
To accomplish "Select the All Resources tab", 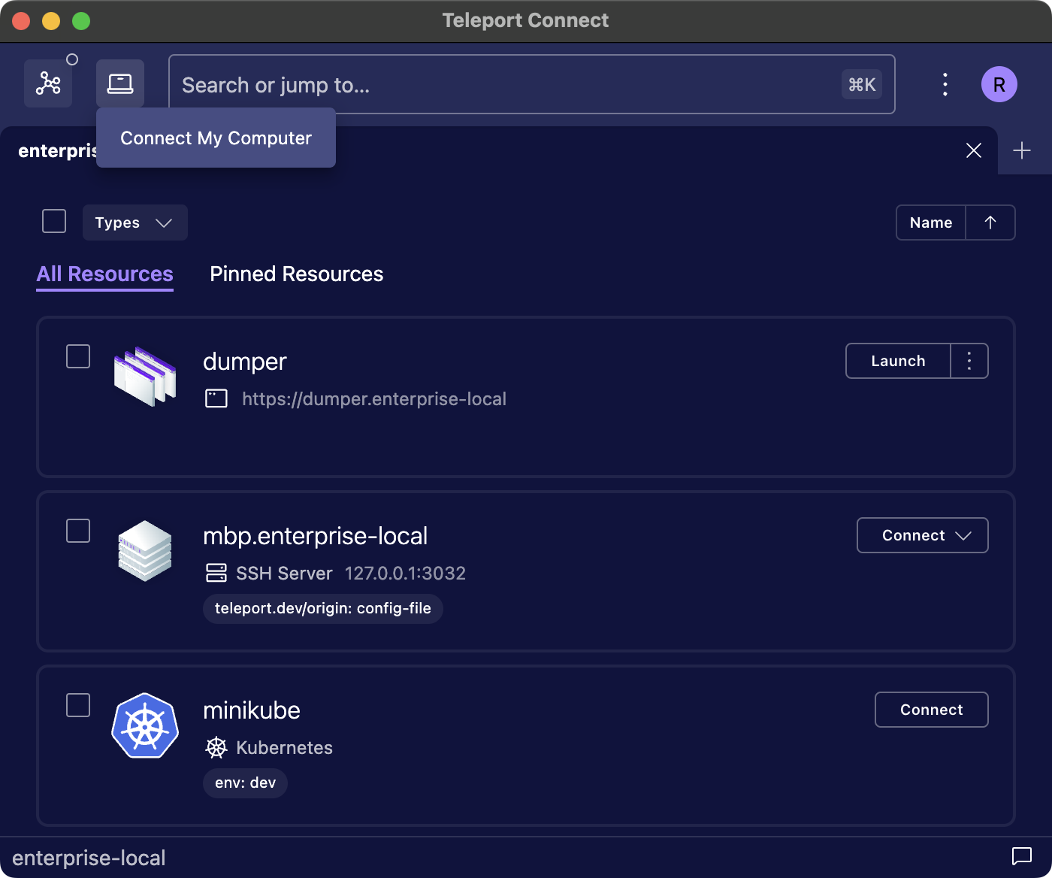I will click(x=104, y=274).
